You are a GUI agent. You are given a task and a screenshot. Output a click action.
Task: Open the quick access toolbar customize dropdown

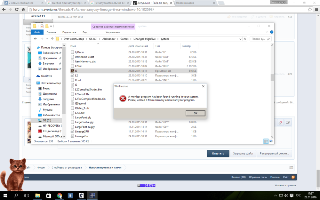click(x=51, y=26)
